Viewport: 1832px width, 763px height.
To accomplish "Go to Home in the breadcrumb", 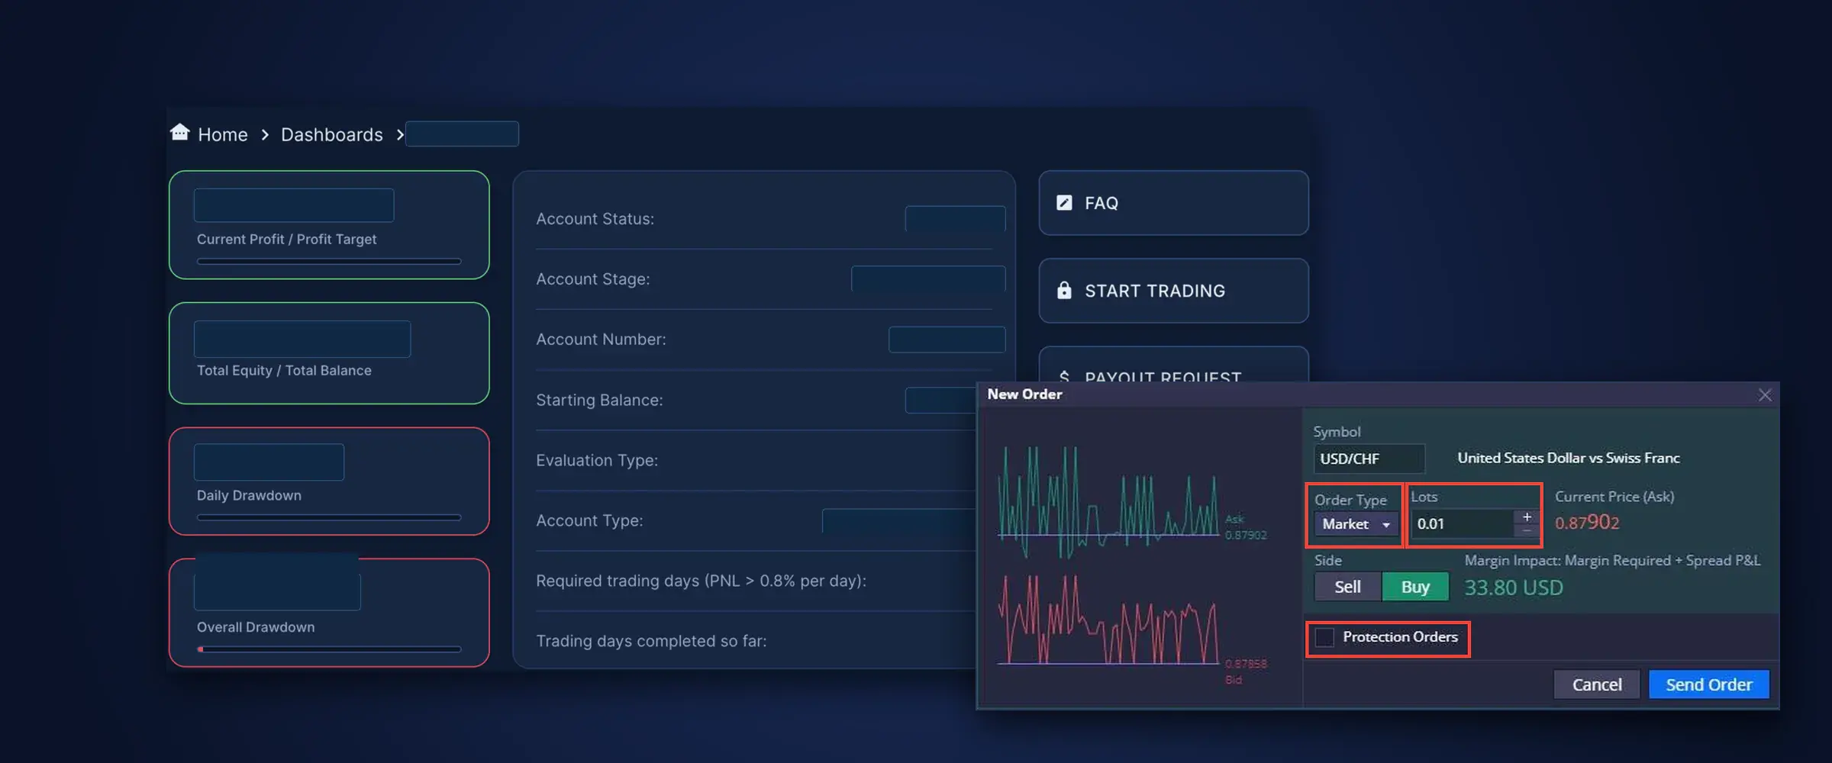I will click(222, 134).
